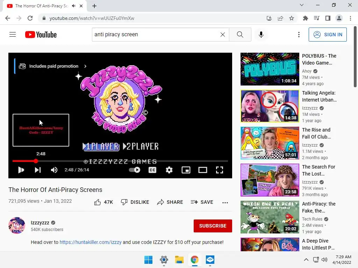Save video to a playlist
The height and width of the screenshot is (268, 358).
click(x=202, y=202)
